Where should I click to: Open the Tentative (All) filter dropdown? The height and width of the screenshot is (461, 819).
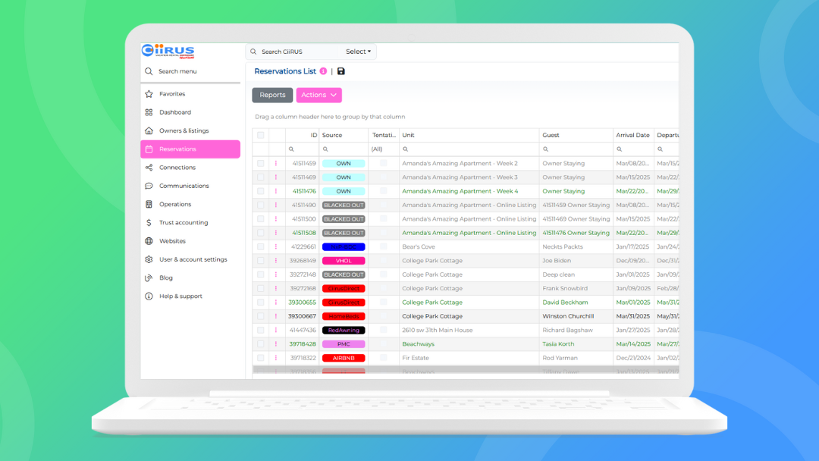click(x=384, y=149)
